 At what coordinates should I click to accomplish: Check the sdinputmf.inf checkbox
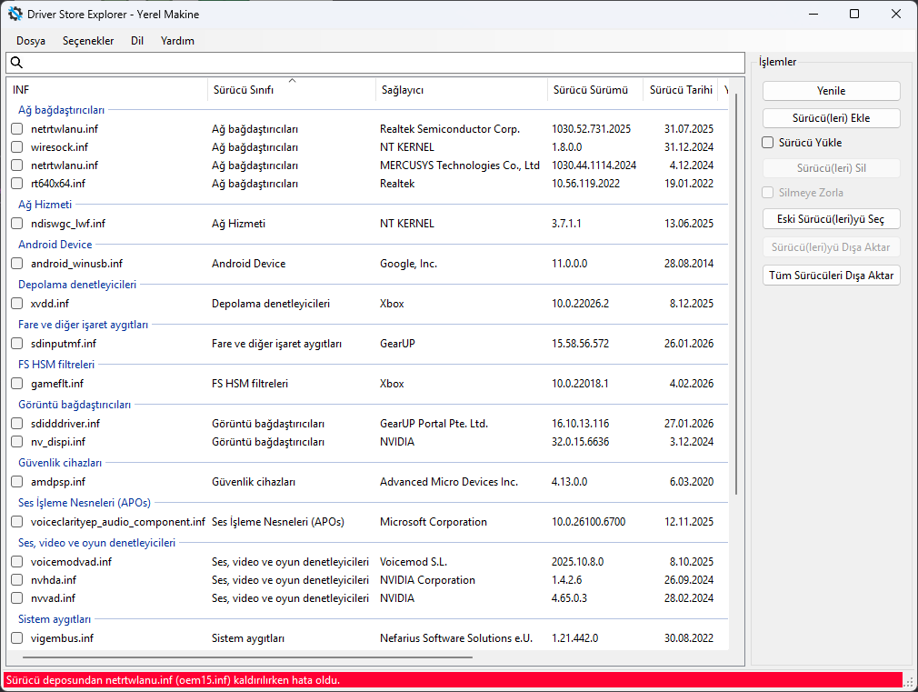17,343
